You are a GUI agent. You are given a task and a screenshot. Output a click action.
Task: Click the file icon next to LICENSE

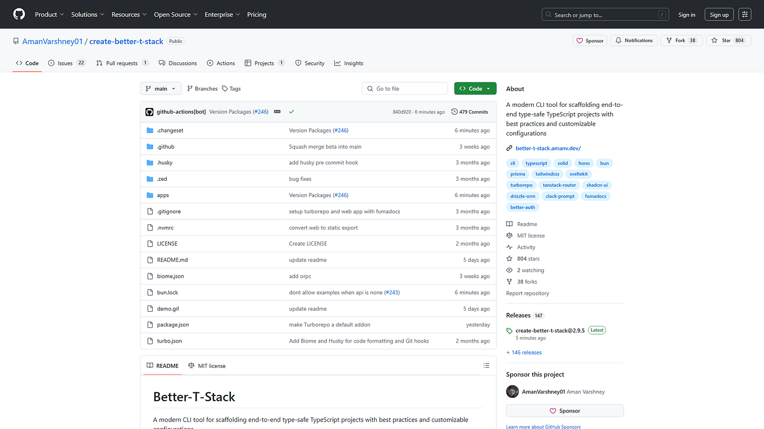pyautogui.click(x=150, y=244)
